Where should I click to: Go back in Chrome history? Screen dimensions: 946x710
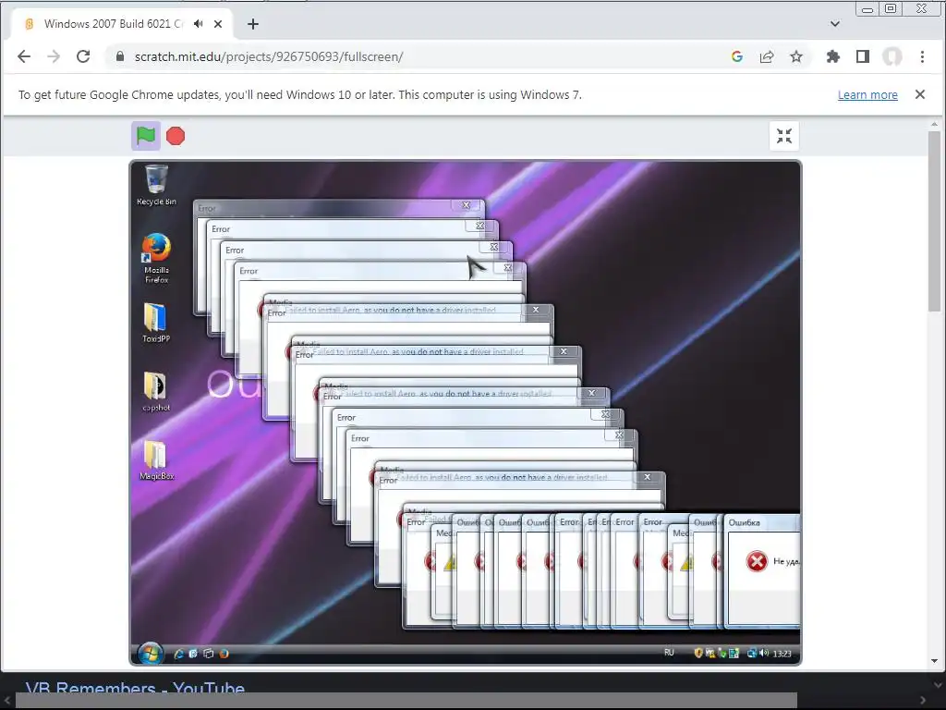point(24,56)
